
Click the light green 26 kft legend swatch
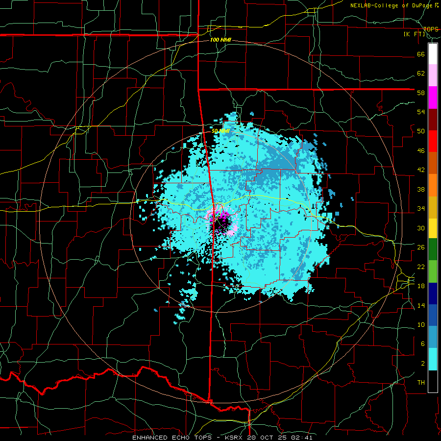(x=433, y=271)
